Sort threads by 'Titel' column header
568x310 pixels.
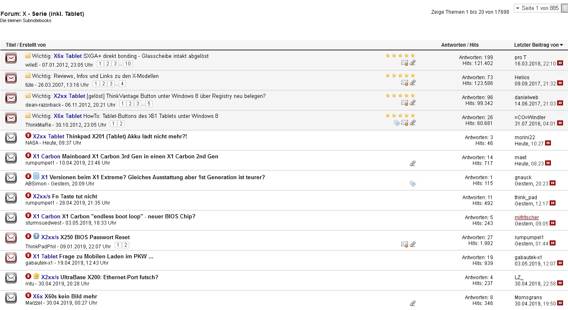[x=10, y=45]
